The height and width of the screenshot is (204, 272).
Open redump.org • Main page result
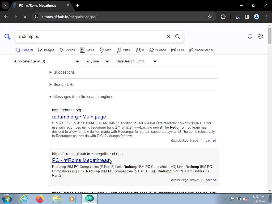coord(79,117)
